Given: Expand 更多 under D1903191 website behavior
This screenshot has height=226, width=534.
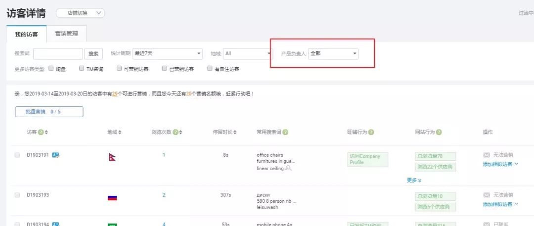Looking at the screenshot, I should tap(414, 180).
